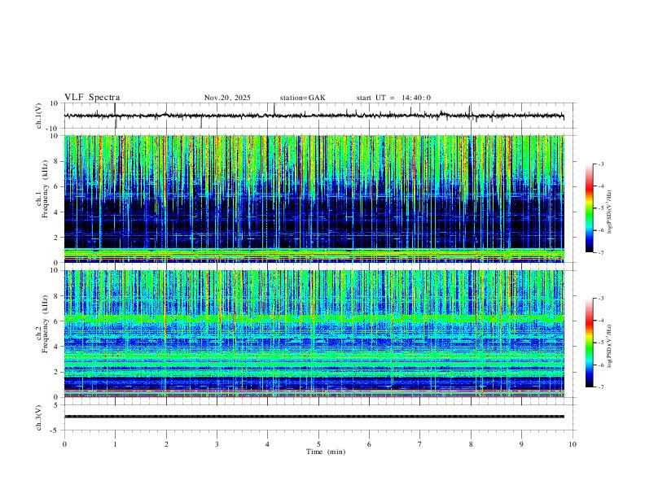The width and height of the screenshot is (645, 498).
Task: Click the ch.1 "Frequency (kHz)" axis label
Action: point(46,189)
